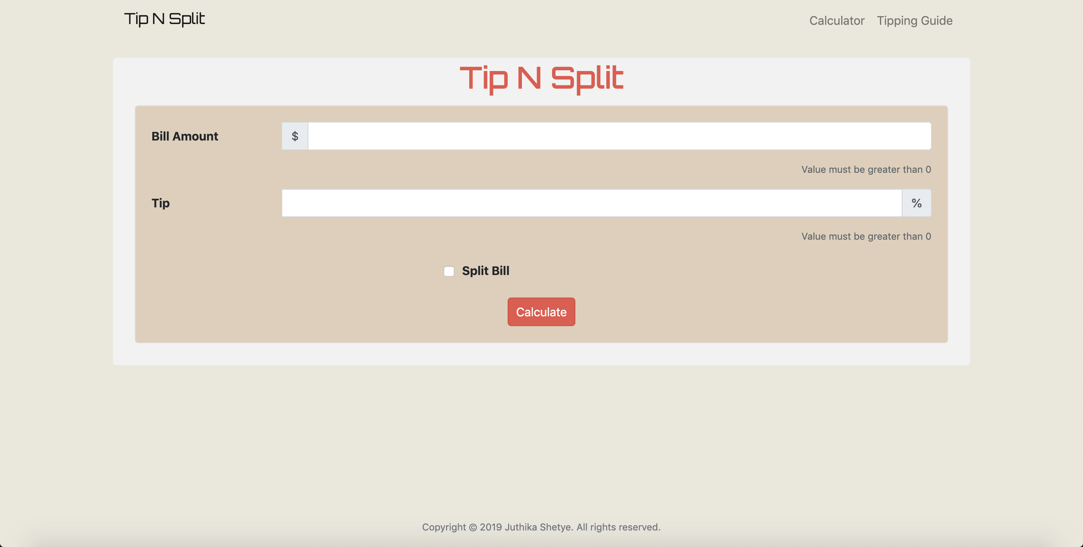Viewport: 1083px width, 547px height.
Task: Click the dollar sign prefix addon
Action: [x=295, y=136]
